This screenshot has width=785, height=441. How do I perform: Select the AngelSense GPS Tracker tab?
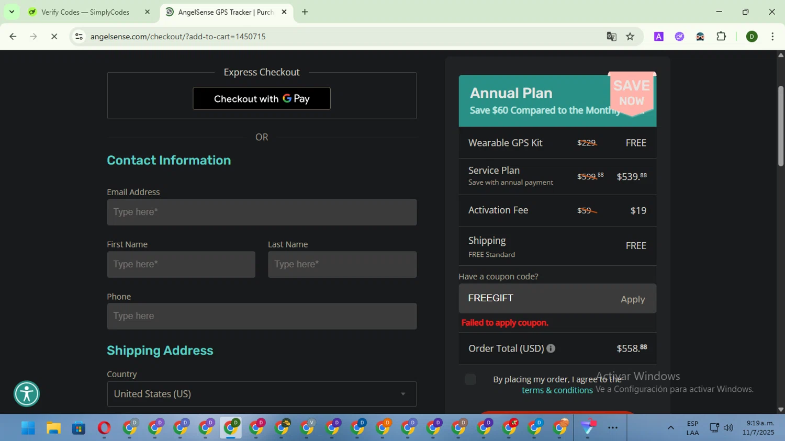point(226,12)
